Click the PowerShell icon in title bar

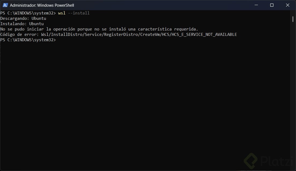[5, 5]
